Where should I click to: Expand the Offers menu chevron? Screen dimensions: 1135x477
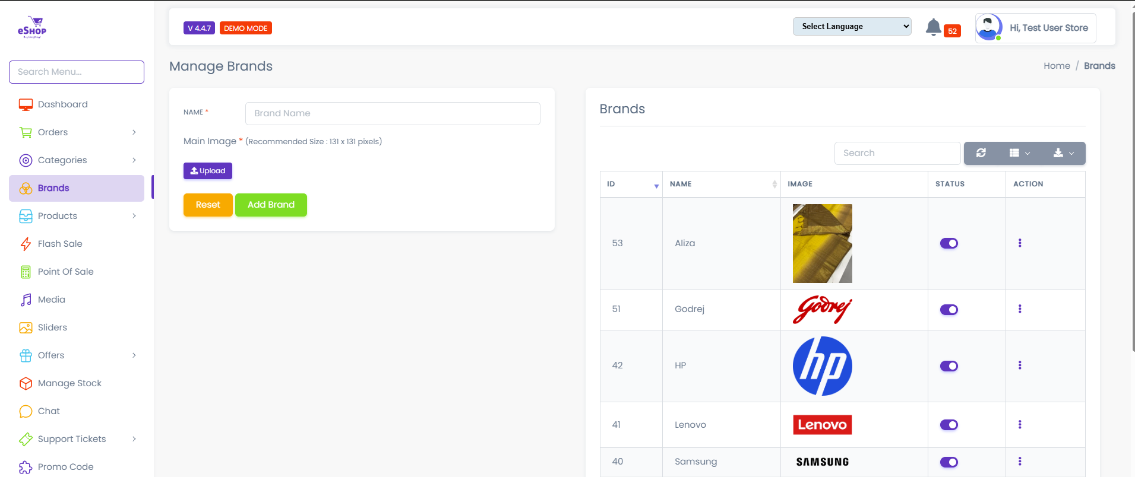pyautogui.click(x=134, y=355)
